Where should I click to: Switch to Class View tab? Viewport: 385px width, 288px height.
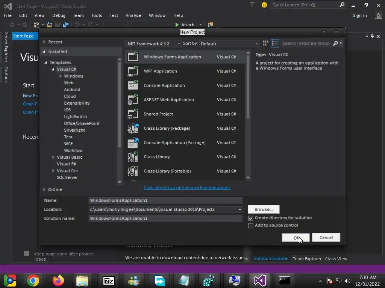click(x=336, y=259)
